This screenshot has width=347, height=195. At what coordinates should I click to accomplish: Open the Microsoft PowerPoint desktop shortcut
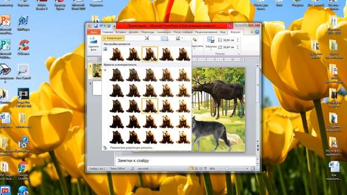(5, 24)
